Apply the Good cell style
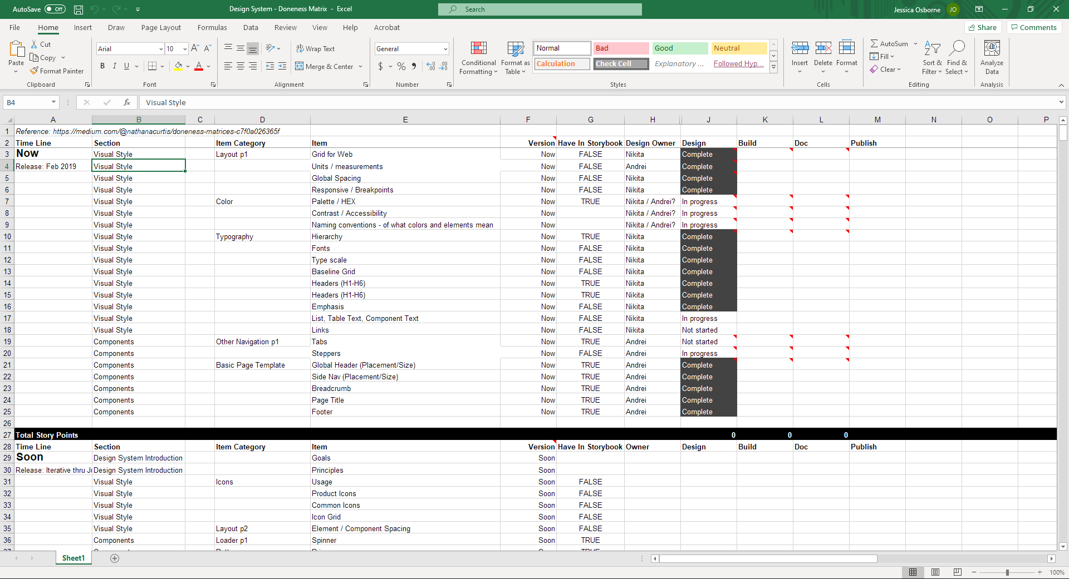This screenshot has width=1069, height=579. pos(680,48)
